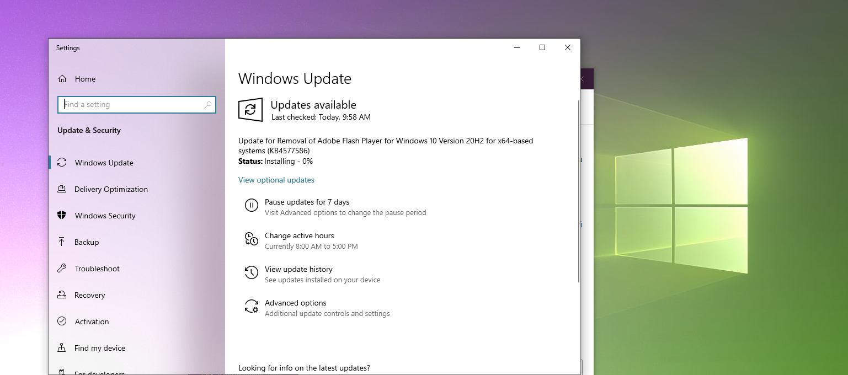Click Currently 8:00 AM to 5:00 PM text
The image size is (848, 375).
(311, 246)
